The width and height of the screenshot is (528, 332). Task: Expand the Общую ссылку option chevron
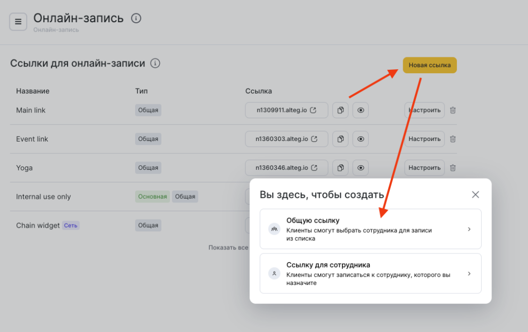[x=469, y=229]
